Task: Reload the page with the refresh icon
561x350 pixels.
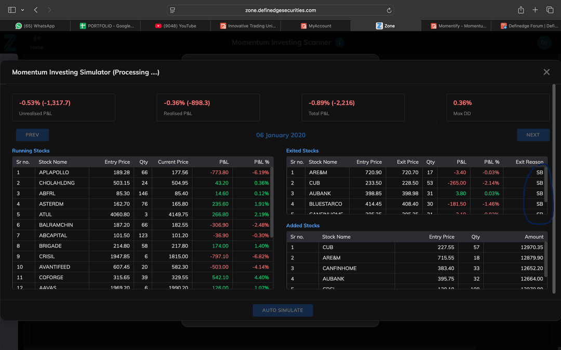Action: tap(389, 10)
